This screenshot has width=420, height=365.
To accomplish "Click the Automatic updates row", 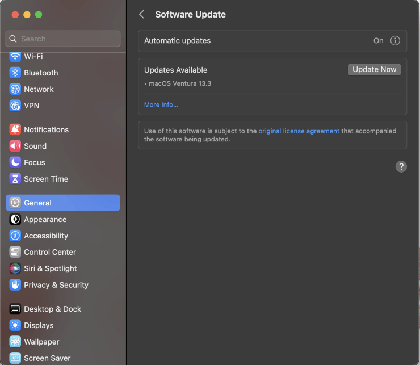I will [255, 41].
